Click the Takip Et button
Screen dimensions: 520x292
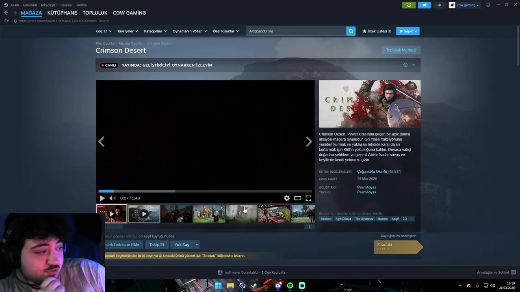(x=157, y=245)
